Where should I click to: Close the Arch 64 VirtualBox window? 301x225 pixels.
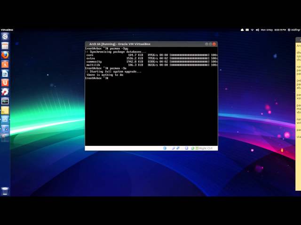click(x=214, y=44)
